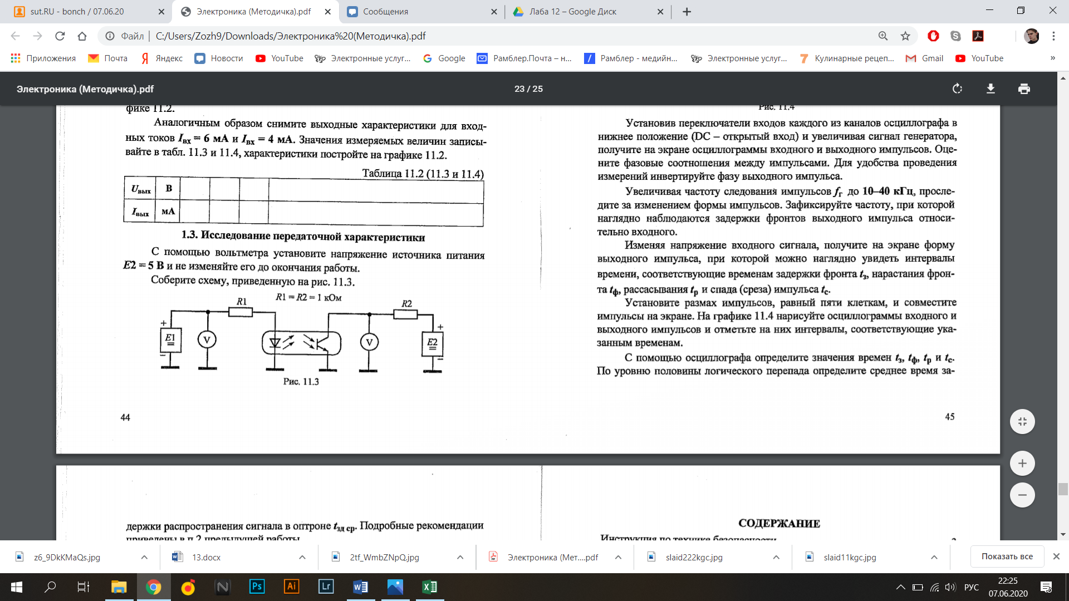Open the Opera extension icon

point(933,36)
